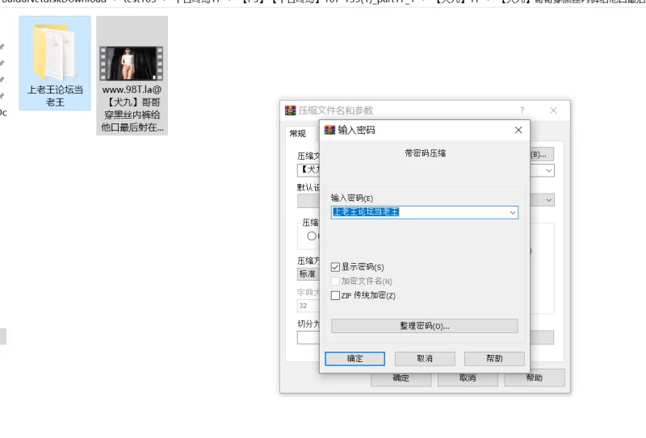Expand the 默认设置 profile dropdown arrow
The image size is (646, 438).
coord(549,200)
